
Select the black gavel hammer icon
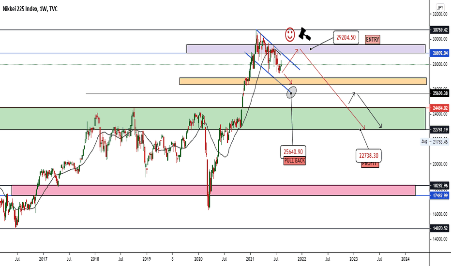click(x=304, y=34)
